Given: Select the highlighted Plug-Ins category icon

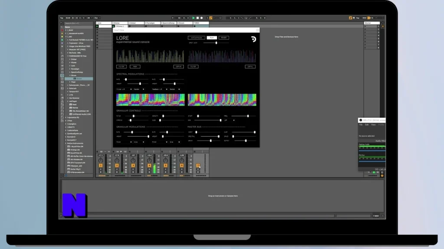Looking at the screenshot, I should (x=62, y=75).
